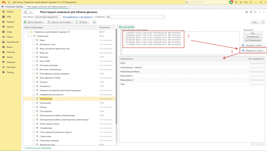Screen dimensions: 267x151
Task: Click the save diskette icon in form header
Action: [x=246, y=12]
